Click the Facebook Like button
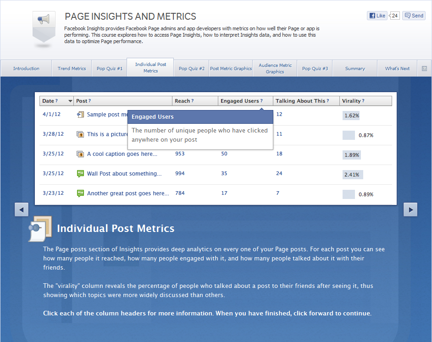The image size is (432, 342). (x=377, y=16)
